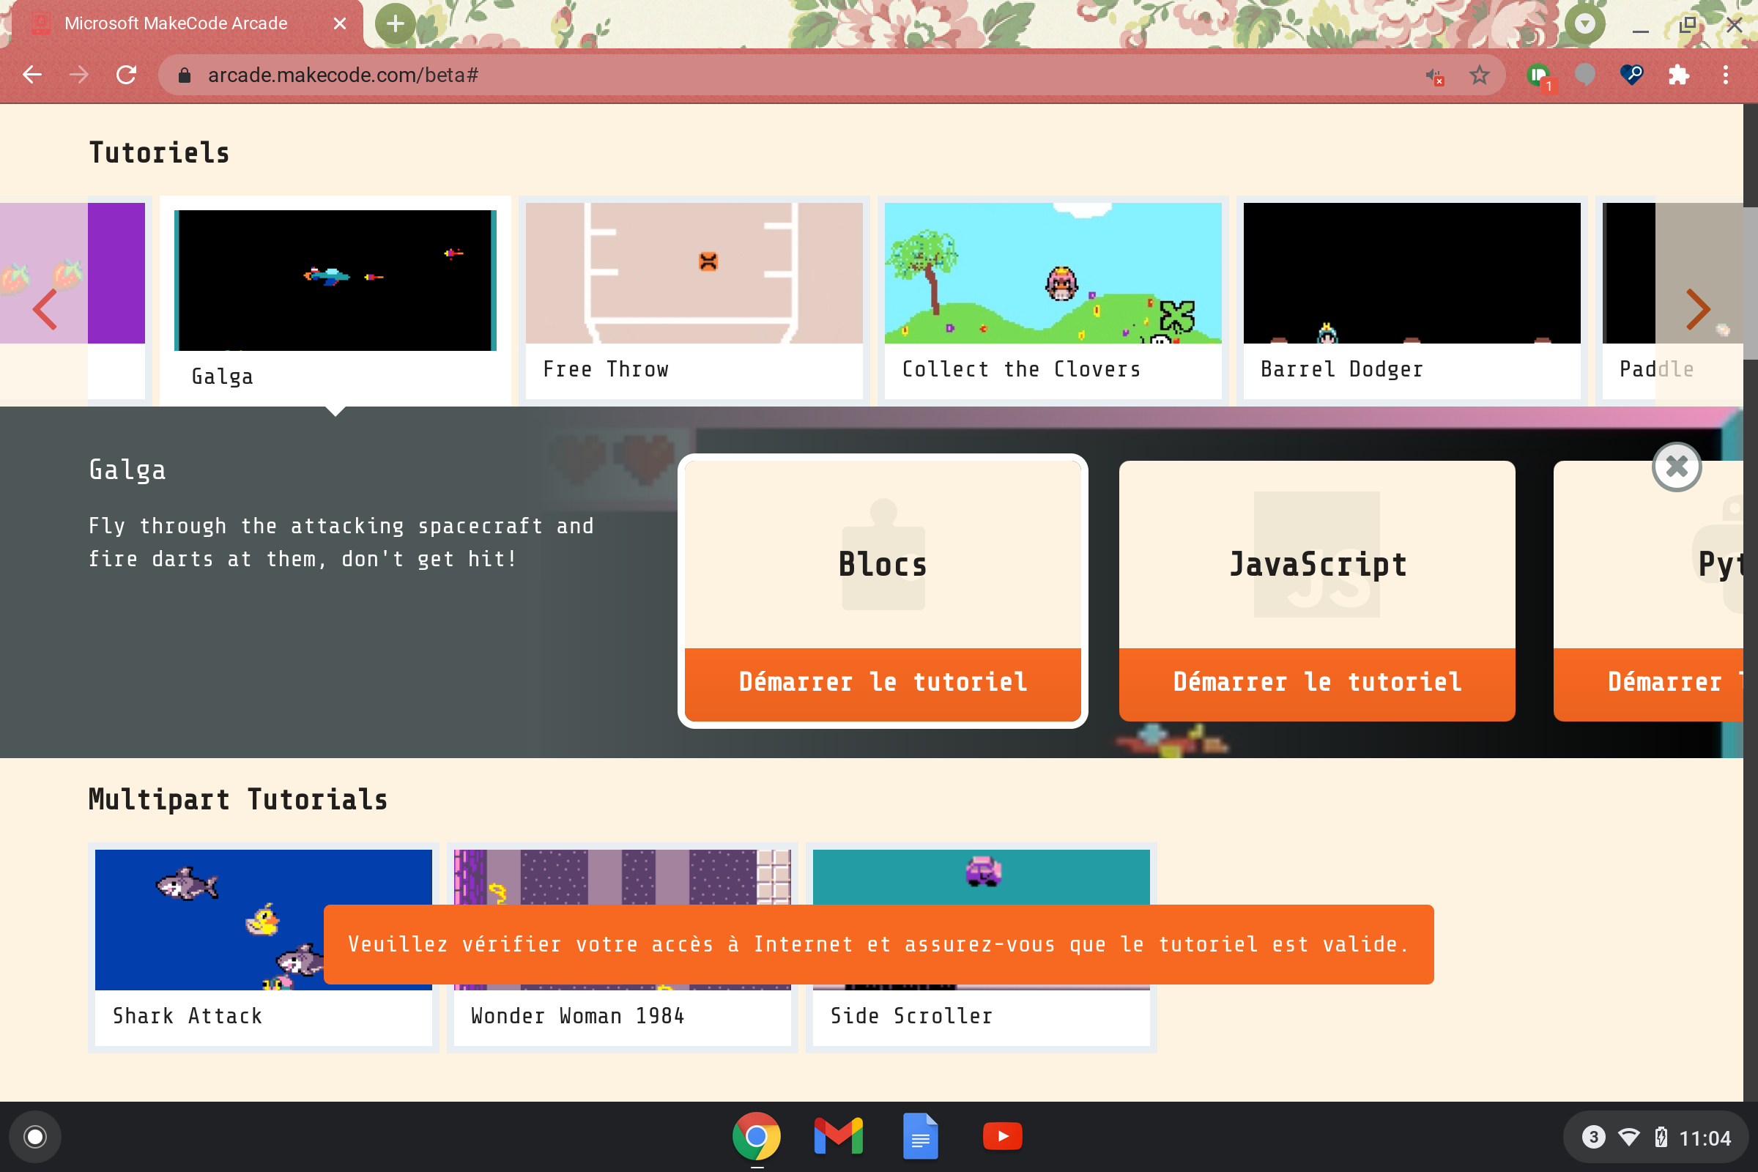Open the Wi-Fi status icon
Viewport: 1758px width, 1172px height.
[x=1628, y=1138]
